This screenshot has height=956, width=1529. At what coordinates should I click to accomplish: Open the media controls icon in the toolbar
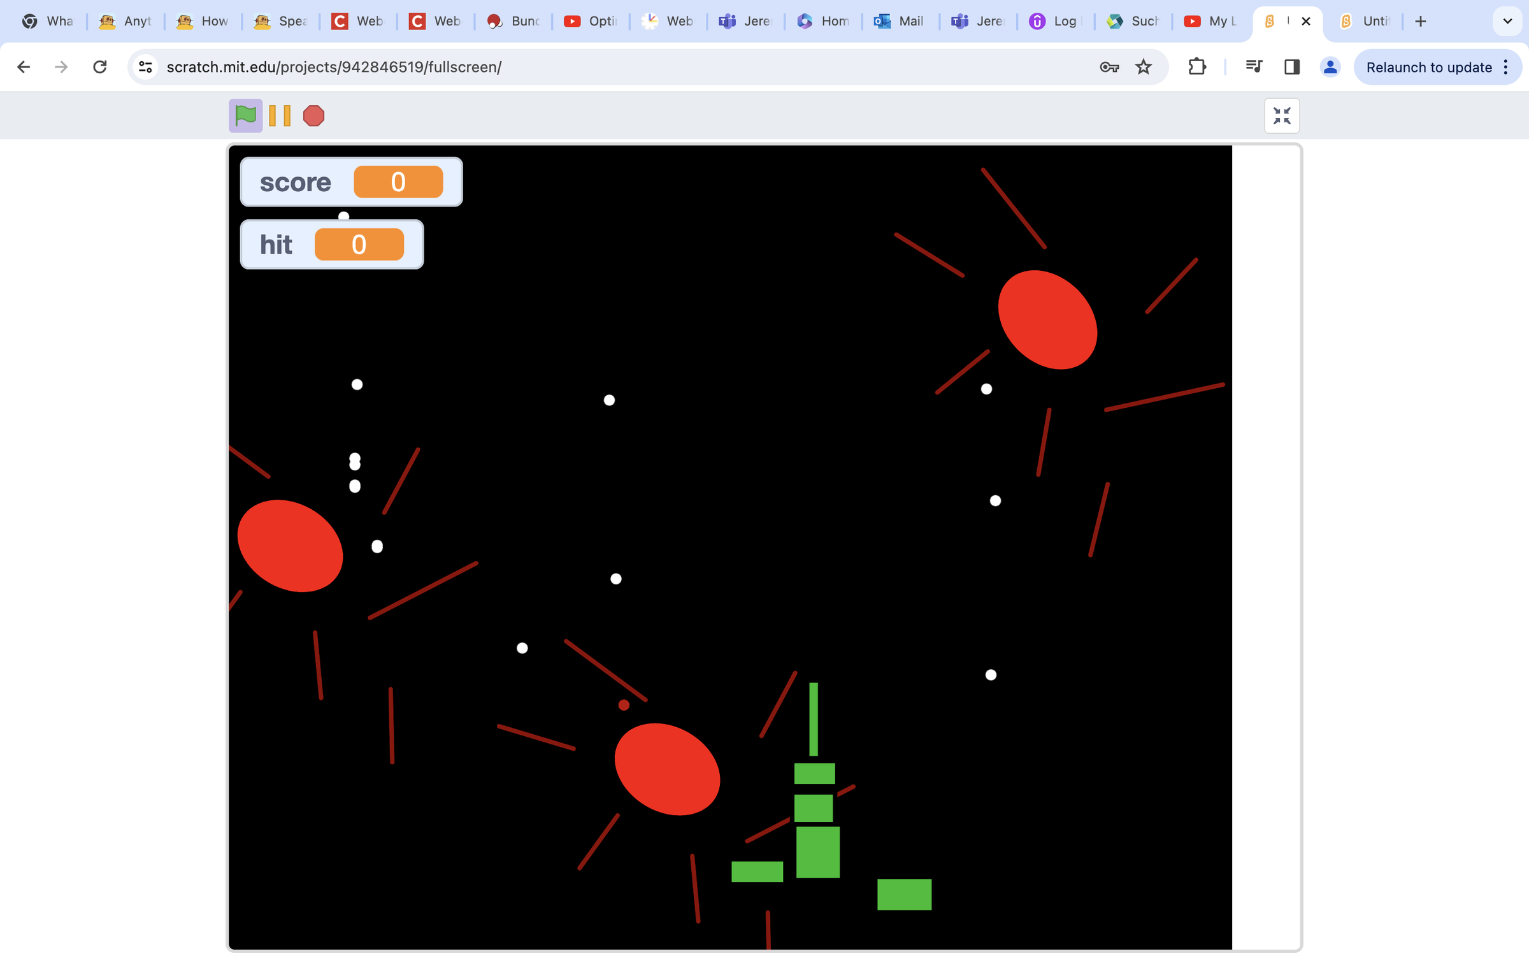[1253, 66]
